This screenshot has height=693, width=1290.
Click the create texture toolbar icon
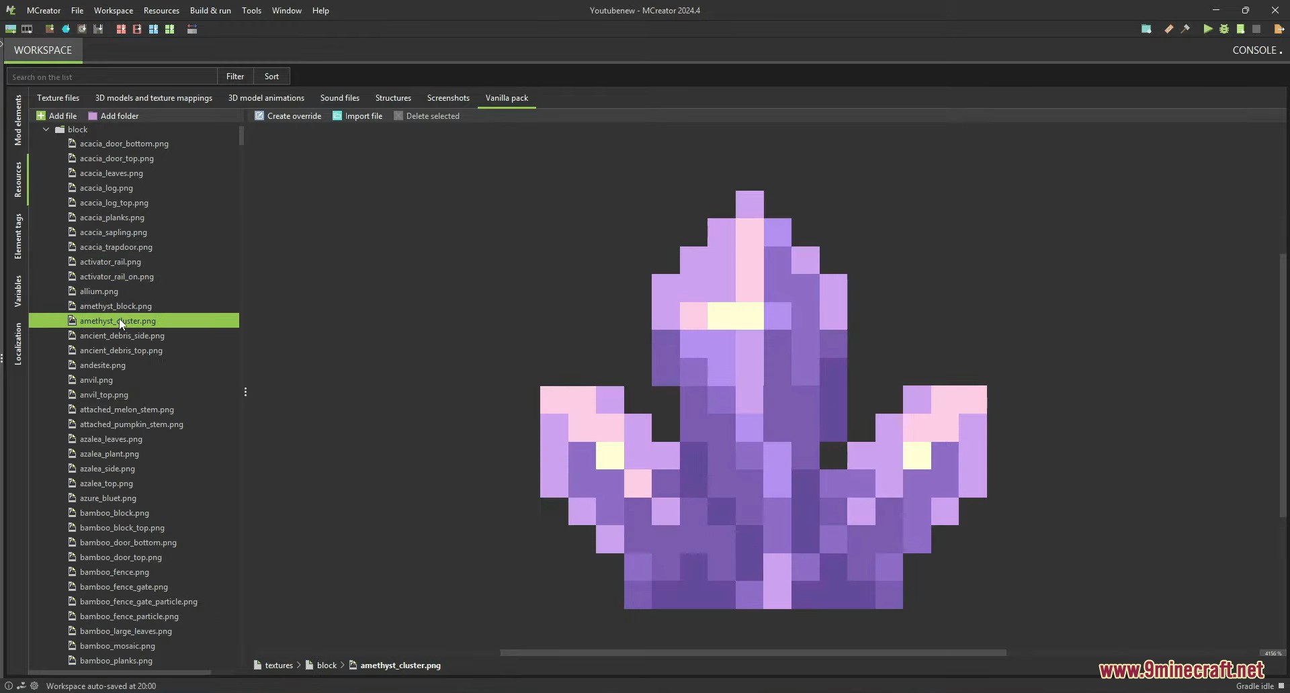pos(11,29)
